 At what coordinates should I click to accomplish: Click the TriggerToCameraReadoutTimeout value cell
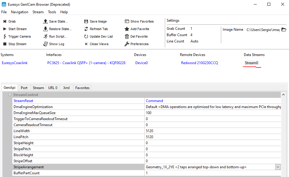pyautogui.click(x=213, y=119)
